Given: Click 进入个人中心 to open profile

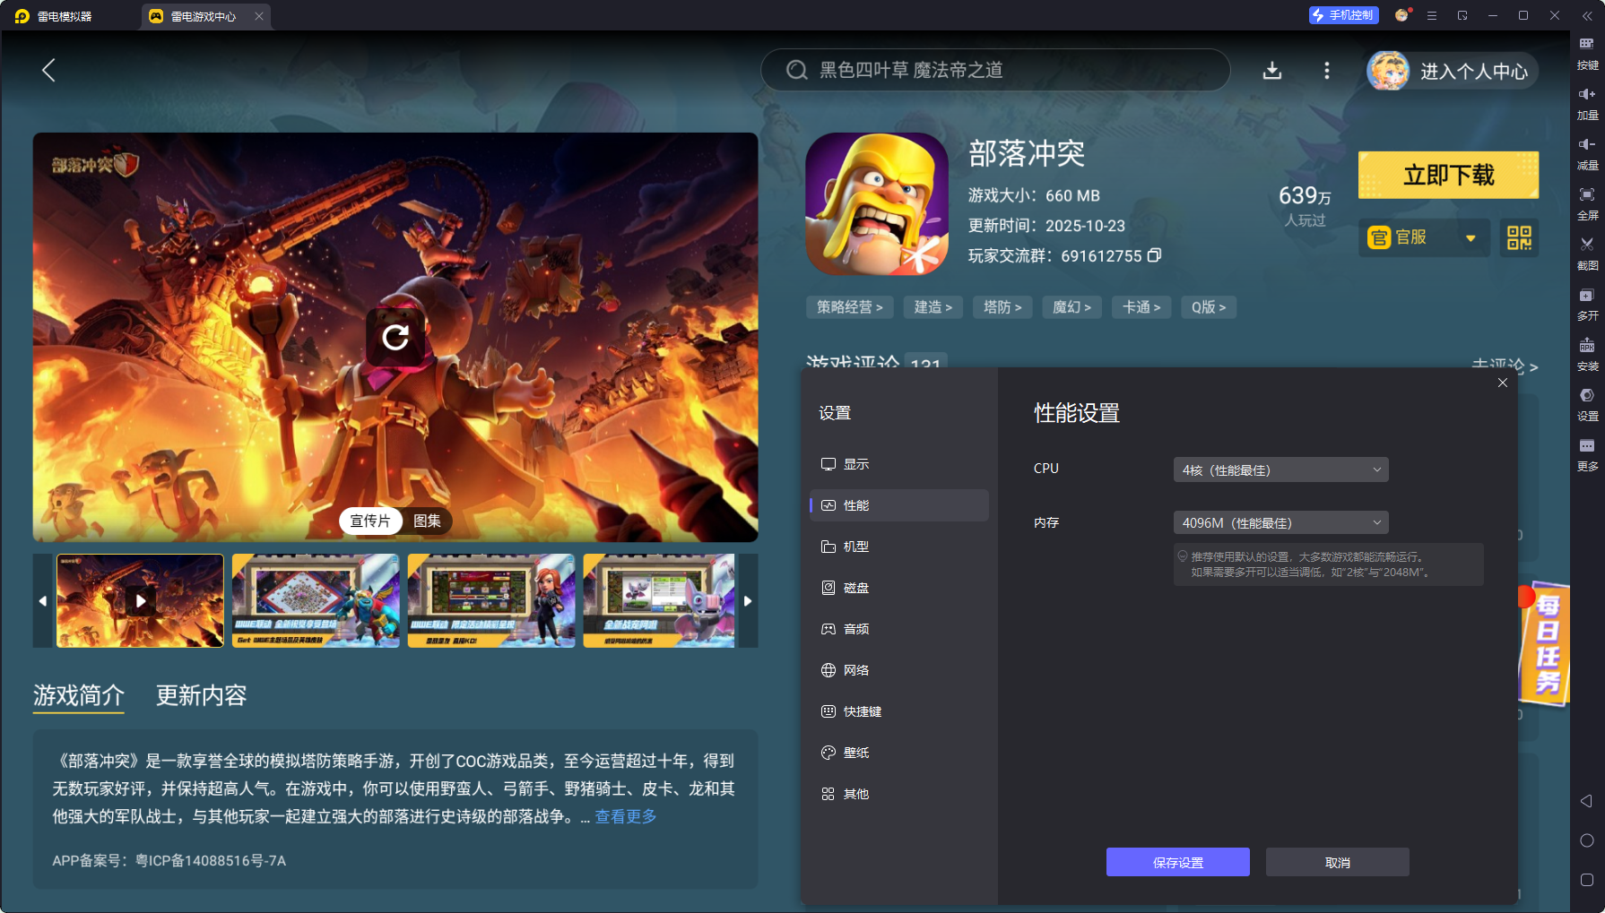Looking at the screenshot, I should pos(1474,72).
